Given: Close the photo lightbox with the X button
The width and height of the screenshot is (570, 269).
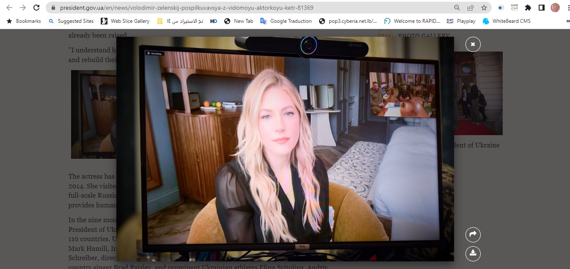Looking at the screenshot, I should (x=473, y=44).
